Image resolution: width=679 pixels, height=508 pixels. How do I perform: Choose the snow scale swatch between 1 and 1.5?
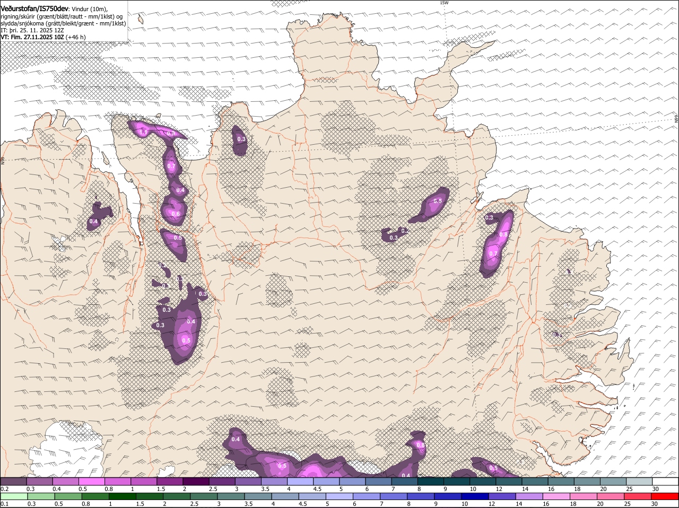point(144,481)
